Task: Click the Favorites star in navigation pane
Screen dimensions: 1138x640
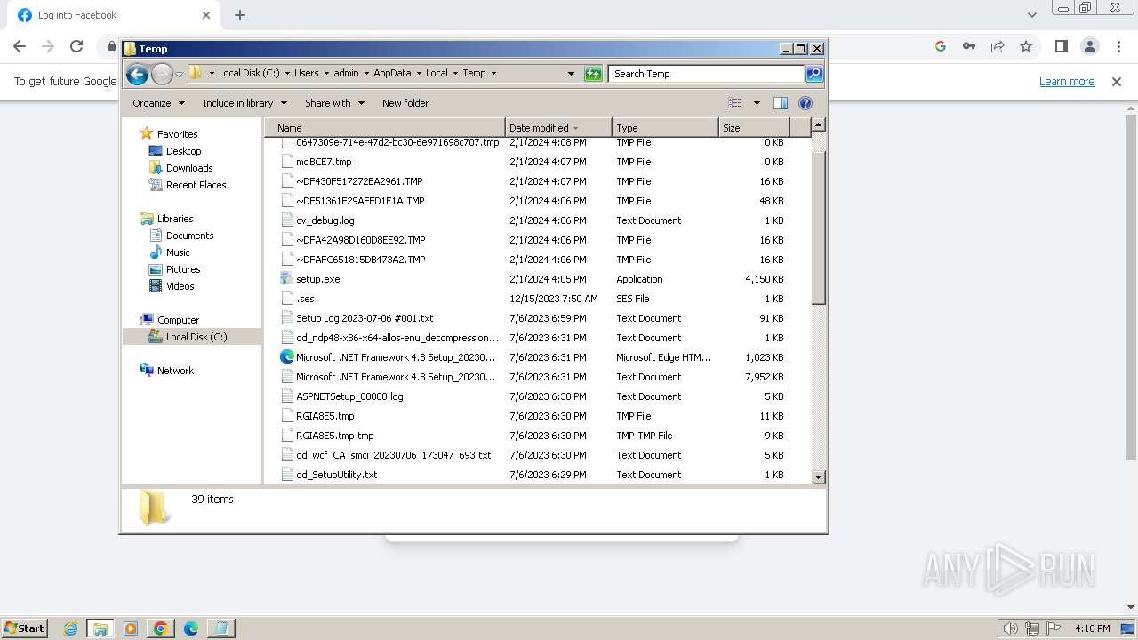Action: click(147, 134)
